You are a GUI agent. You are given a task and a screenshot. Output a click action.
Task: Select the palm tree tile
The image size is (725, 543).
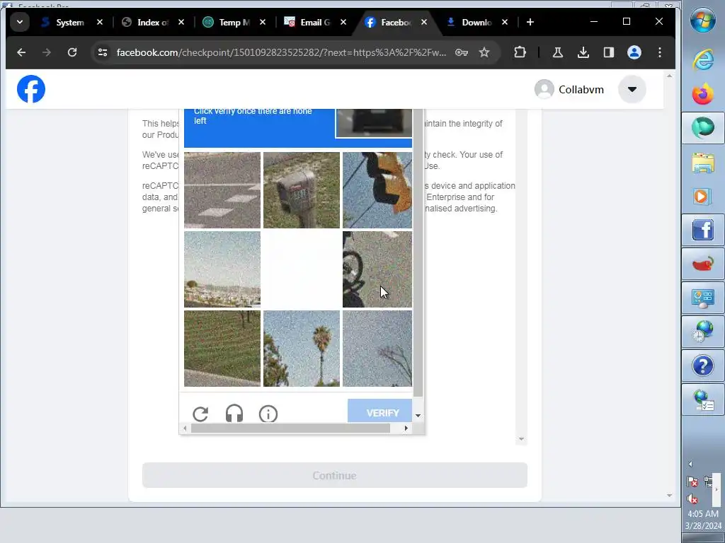(302, 348)
